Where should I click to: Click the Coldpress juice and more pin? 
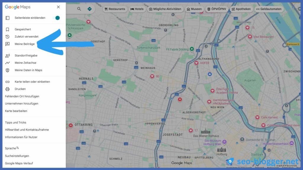(x=263, y=125)
